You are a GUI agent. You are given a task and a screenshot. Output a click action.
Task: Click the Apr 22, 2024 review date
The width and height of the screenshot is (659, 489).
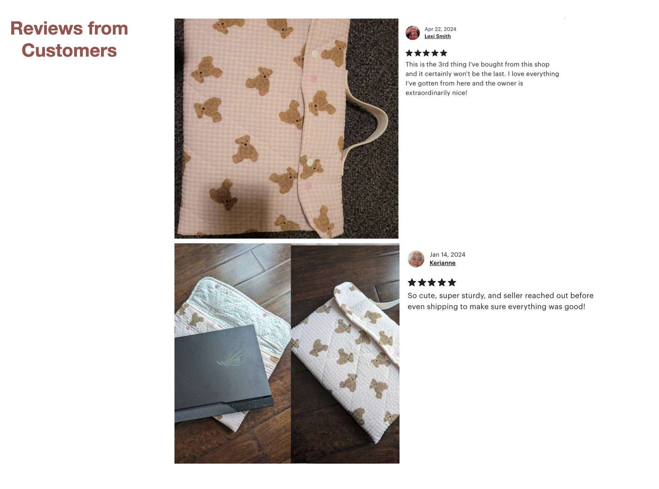coord(440,29)
